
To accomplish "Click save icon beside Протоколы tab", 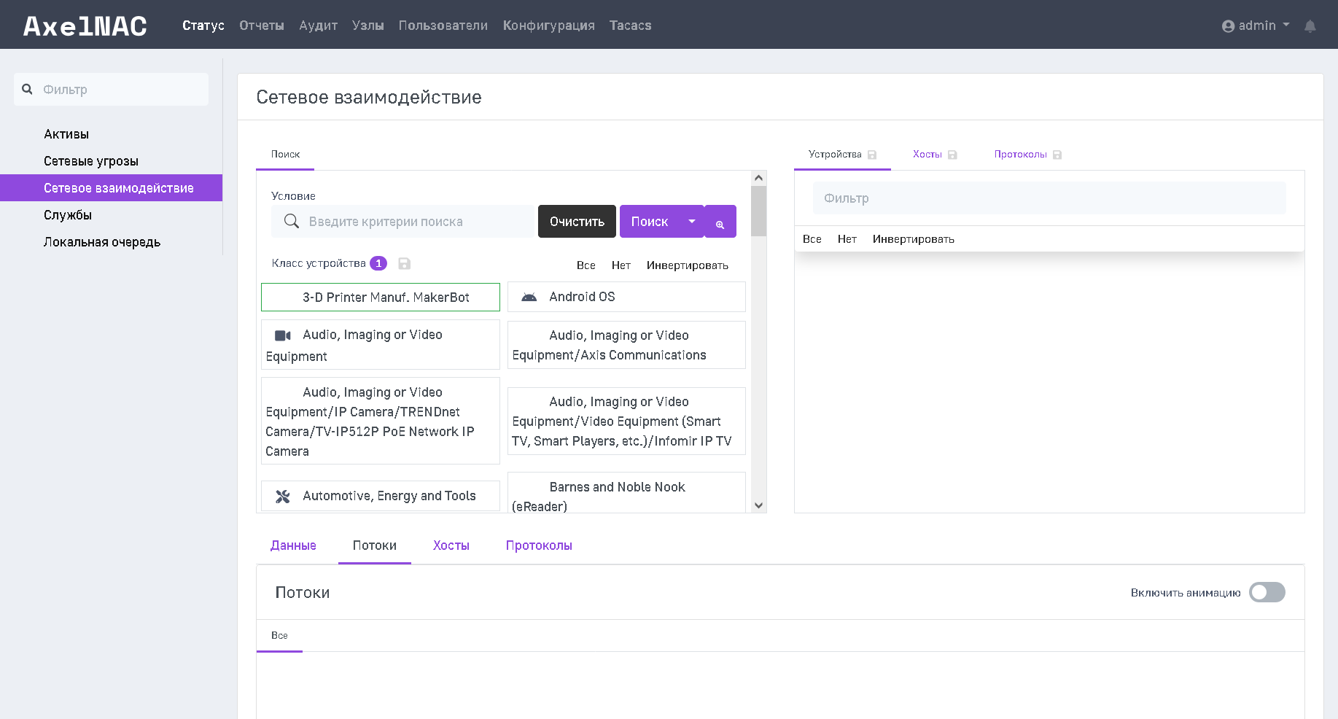I will pos(1057,155).
